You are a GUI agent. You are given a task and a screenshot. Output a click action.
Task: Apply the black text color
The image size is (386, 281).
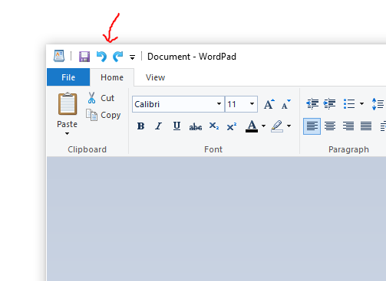[x=252, y=126]
